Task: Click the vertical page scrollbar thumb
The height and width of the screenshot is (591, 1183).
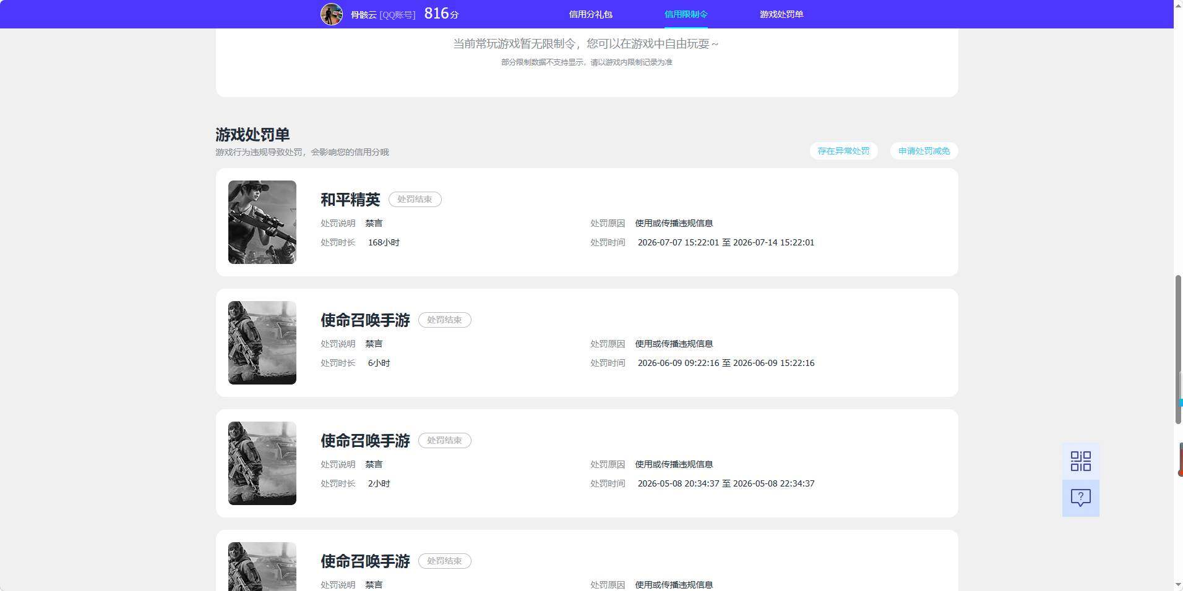Action: [1178, 349]
